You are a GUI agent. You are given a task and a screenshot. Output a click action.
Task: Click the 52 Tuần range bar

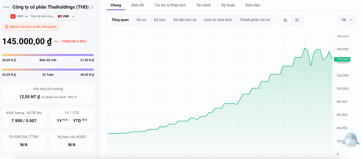tap(48, 70)
